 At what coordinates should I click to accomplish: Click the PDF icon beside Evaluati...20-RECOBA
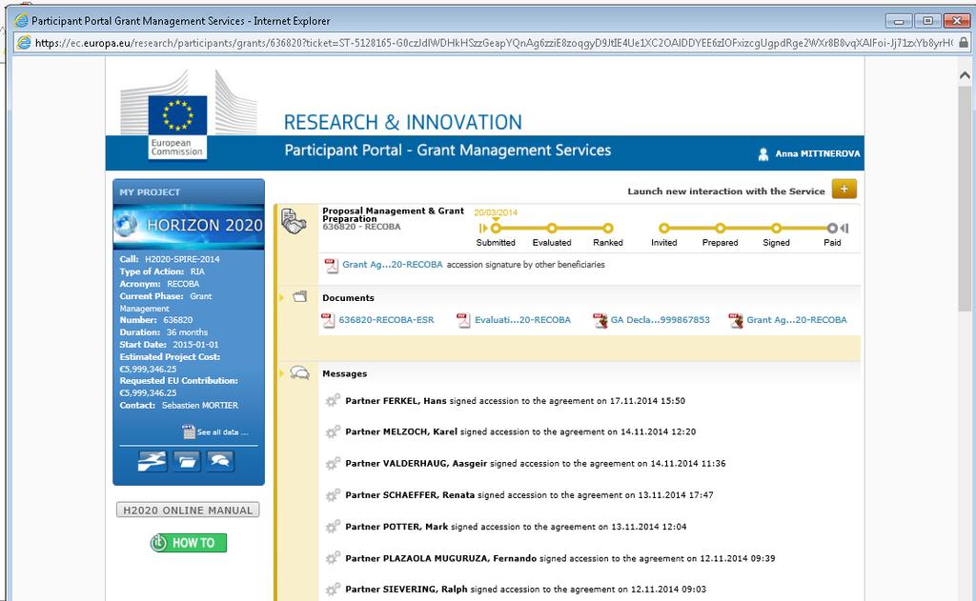[464, 320]
